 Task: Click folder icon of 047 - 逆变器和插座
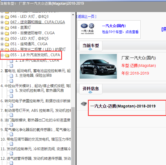point(7,22)
